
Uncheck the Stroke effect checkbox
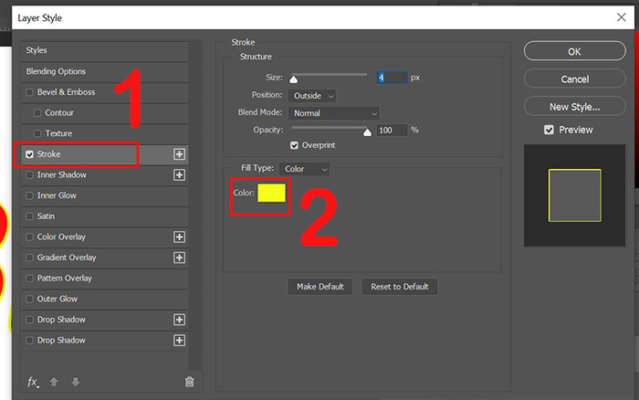[29, 154]
